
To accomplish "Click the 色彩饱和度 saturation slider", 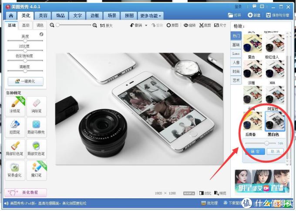I will pyautogui.click(x=25, y=60).
